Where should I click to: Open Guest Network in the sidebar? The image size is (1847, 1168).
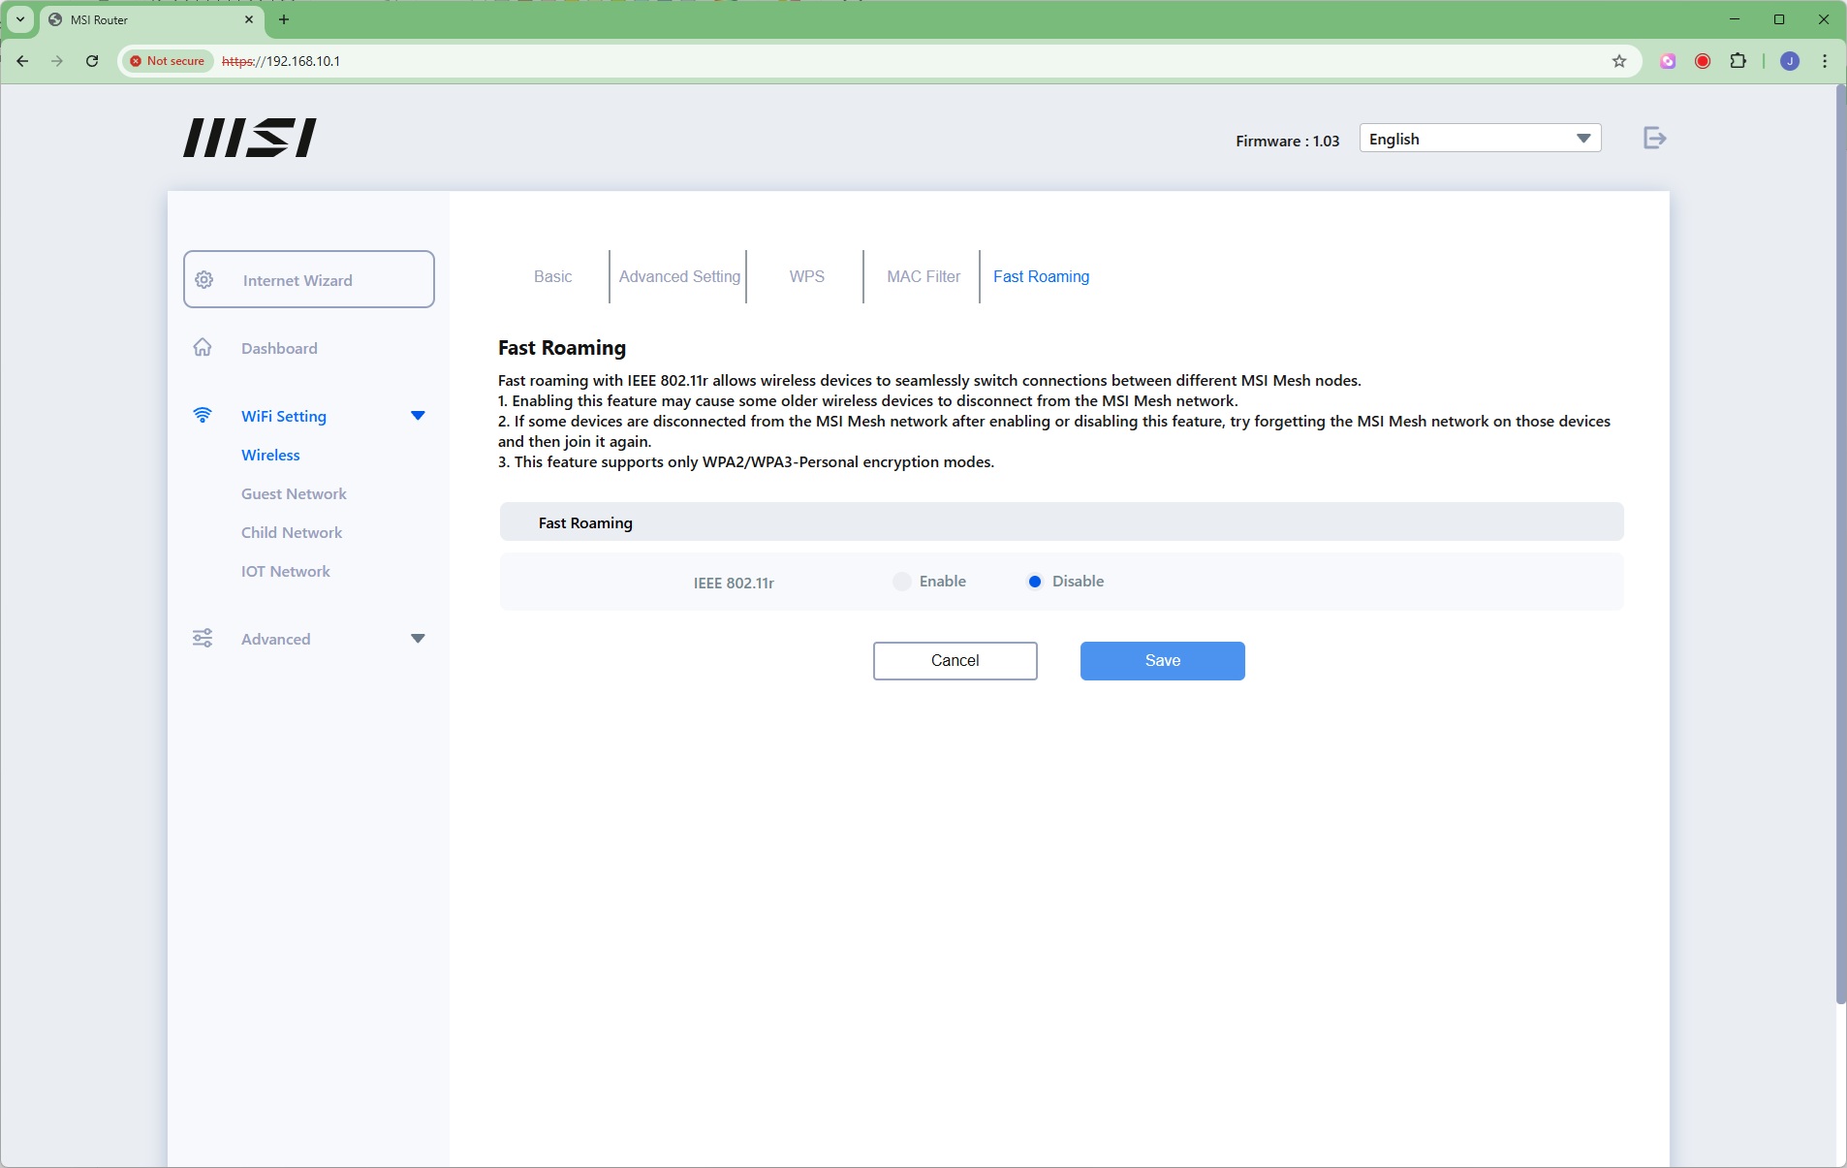294,494
